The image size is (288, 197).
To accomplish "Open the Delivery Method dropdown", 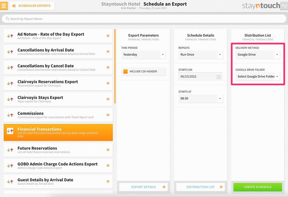I will click(x=258, y=55).
